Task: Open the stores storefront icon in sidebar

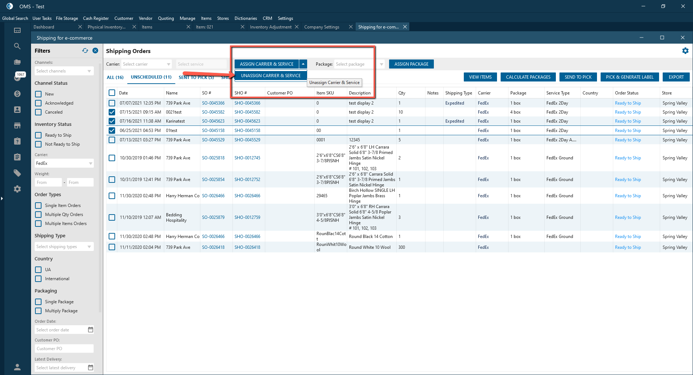Action: pos(17,125)
